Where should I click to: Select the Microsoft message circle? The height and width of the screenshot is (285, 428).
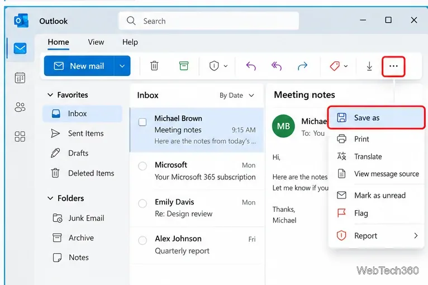pyautogui.click(x=142, y=166)
